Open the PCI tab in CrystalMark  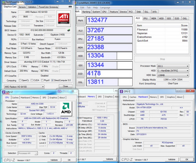pyautogui.click(x=131, y=12)
